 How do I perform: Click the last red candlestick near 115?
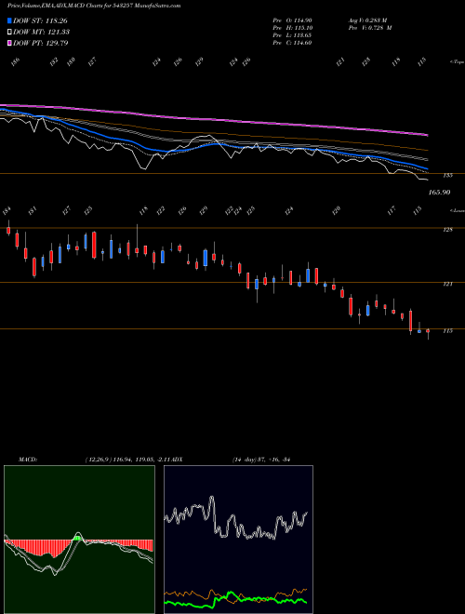428,333
